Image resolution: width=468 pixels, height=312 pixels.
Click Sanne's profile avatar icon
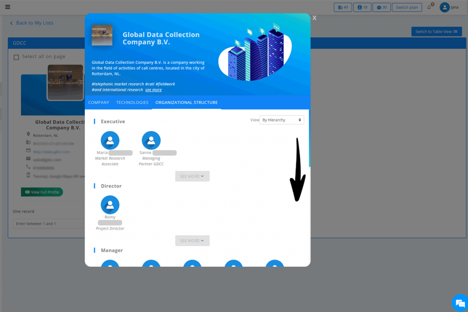coord(151,140)
